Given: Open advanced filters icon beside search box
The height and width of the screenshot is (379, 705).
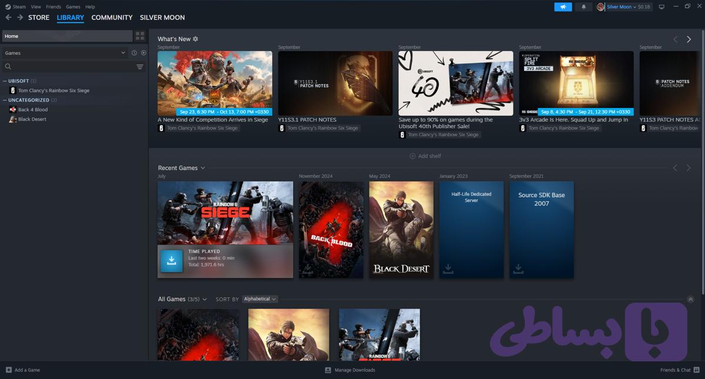Looking at the screenshot, I should (x=140, y=67).
